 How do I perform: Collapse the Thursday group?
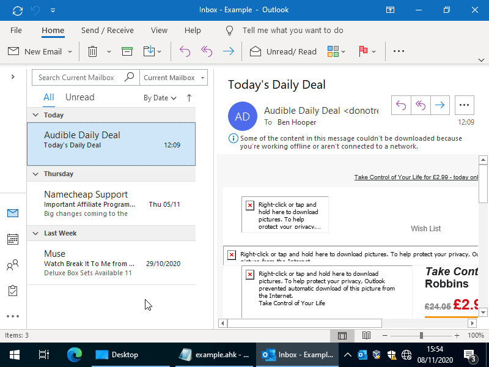pos(35,174)
